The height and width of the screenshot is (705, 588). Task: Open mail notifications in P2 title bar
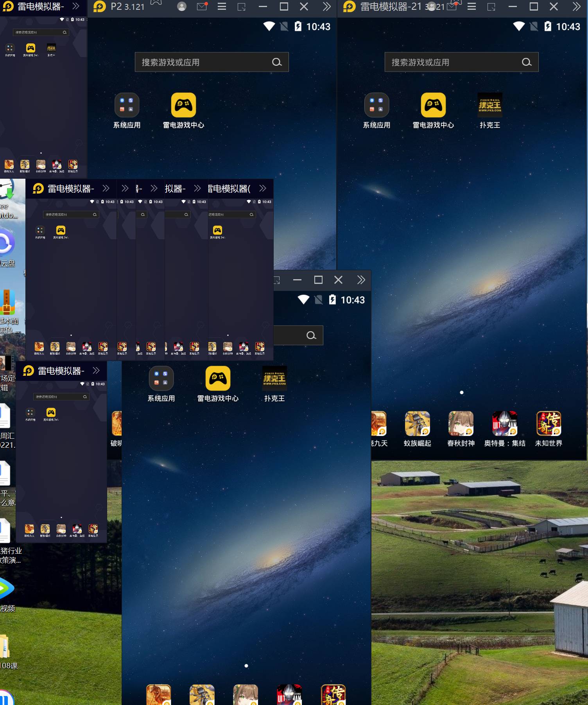202,7
